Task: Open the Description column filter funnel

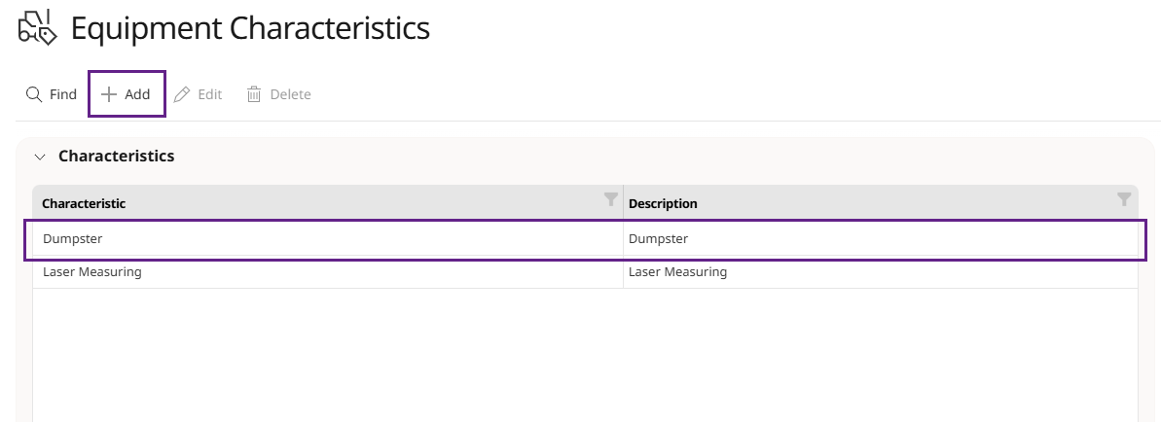Action: point(1124,199)
